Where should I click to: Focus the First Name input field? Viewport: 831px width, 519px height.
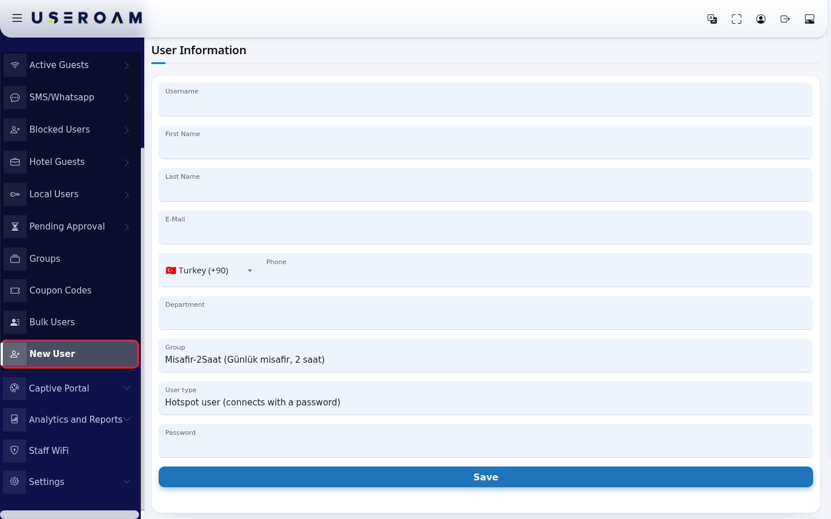(485, 142)
